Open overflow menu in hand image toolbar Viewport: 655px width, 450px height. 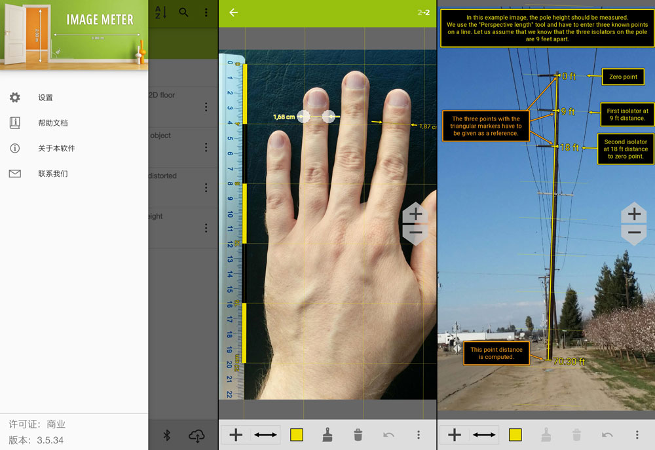pos(418,435)
